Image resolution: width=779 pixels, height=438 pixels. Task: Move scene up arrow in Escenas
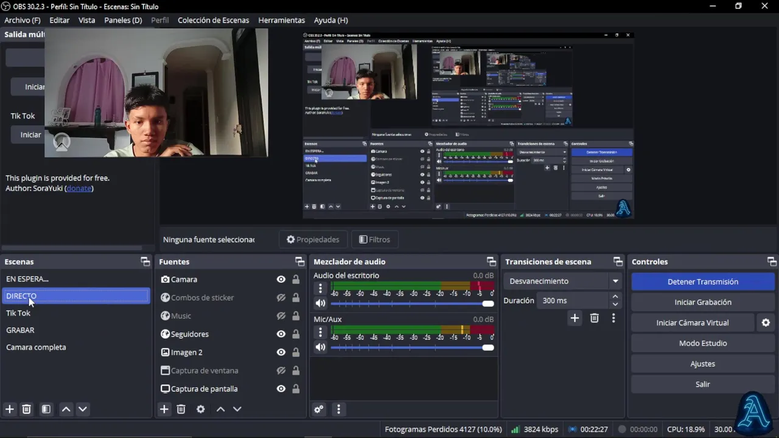[x=66, y=409]
